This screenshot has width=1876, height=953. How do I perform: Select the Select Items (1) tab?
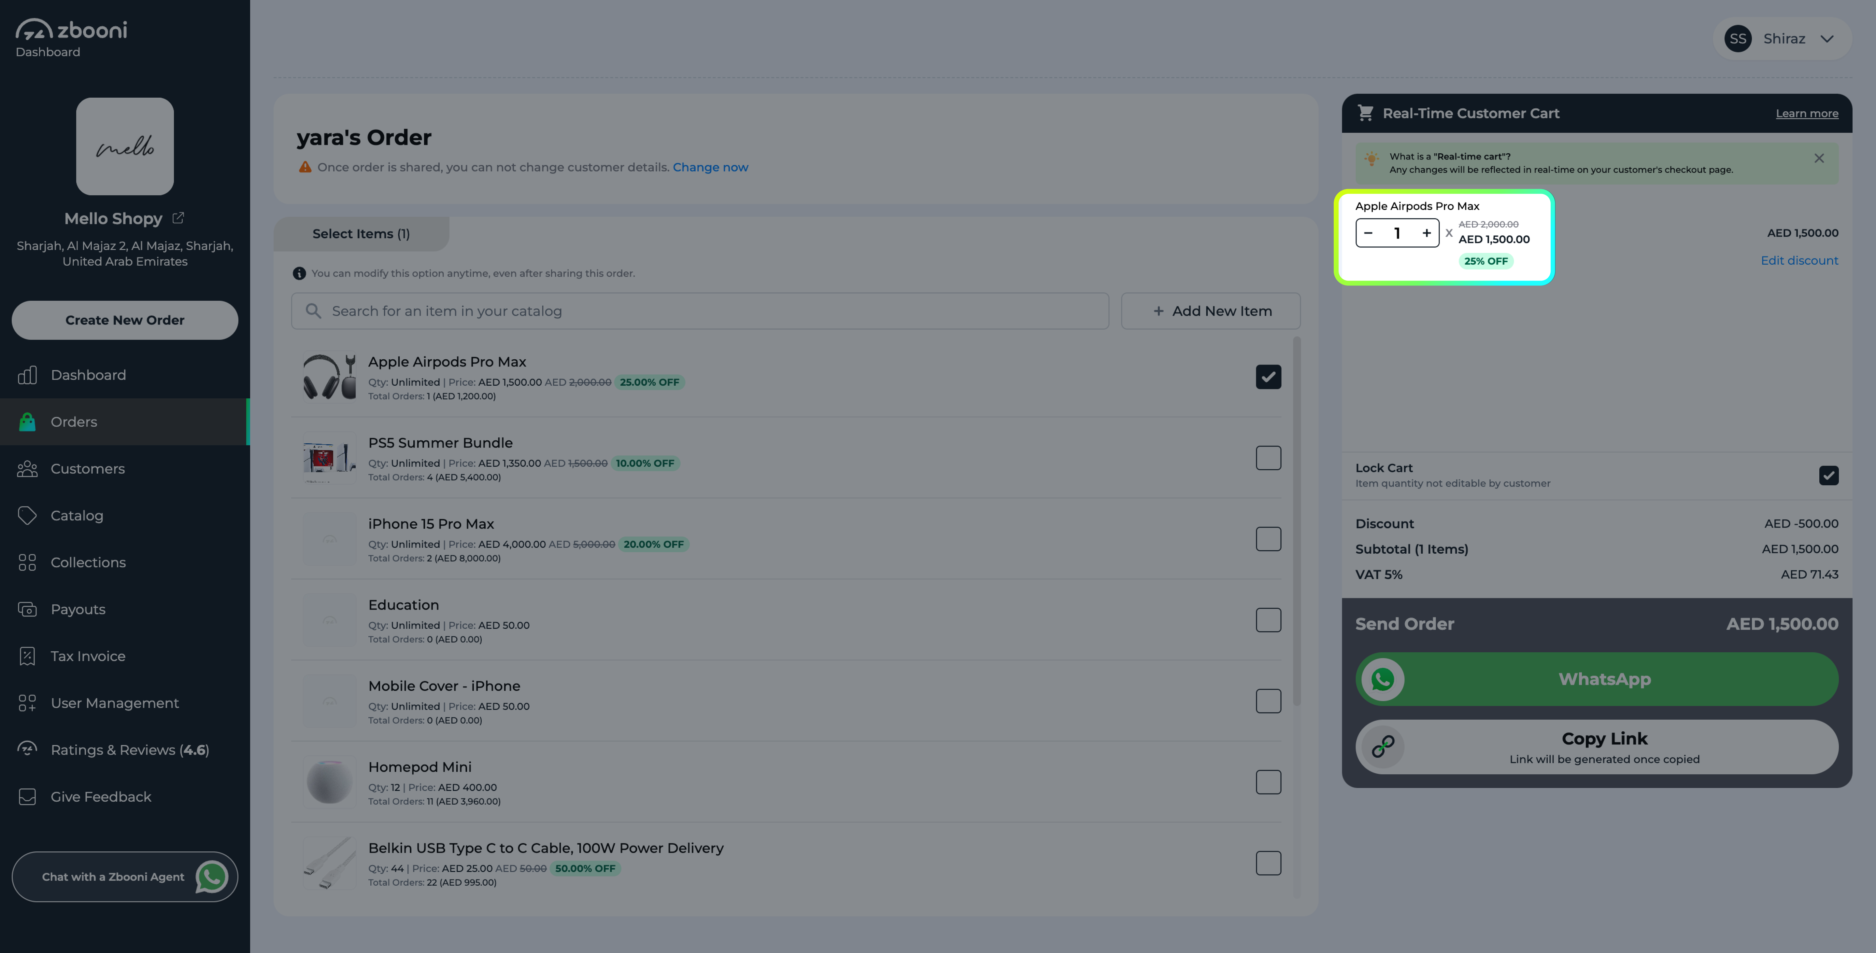click(361, 234)
